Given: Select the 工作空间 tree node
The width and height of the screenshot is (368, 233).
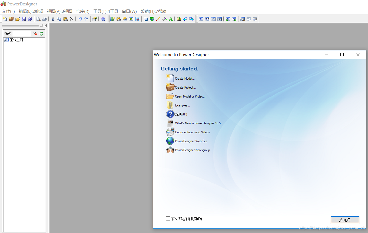Looking at the screenshot, I should tap(16, 40).
